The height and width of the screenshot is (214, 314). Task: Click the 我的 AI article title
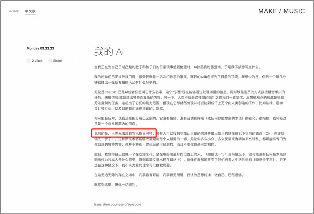[109, 51]
